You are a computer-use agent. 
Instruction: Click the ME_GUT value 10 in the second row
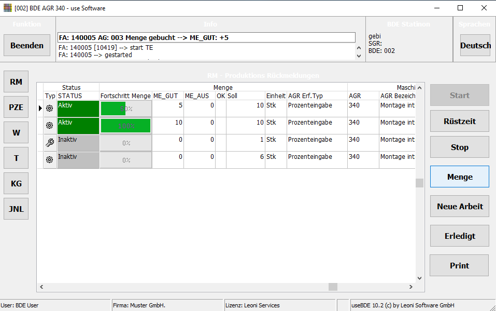click(x=168, y=126)
